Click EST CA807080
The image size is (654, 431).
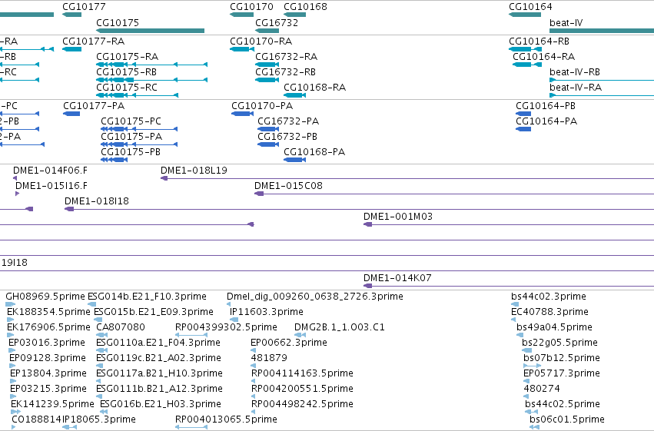tap(100, 335)
